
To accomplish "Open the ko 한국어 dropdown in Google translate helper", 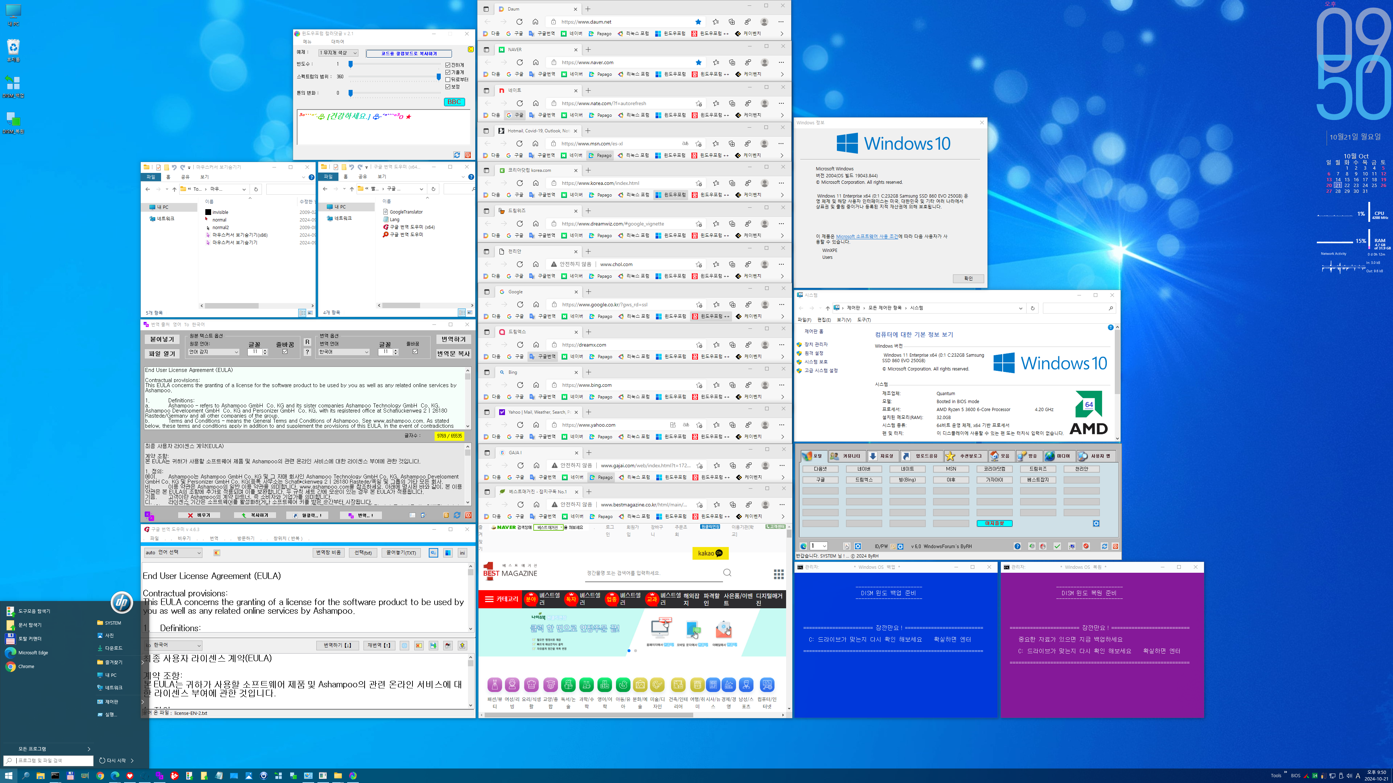I will point(173,646).
